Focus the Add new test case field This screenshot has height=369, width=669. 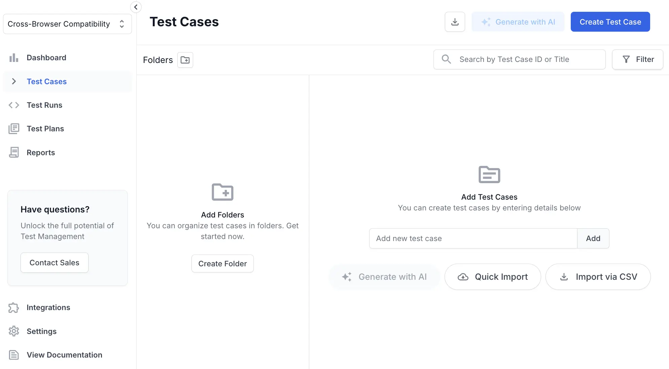click(x=473, y=238)
